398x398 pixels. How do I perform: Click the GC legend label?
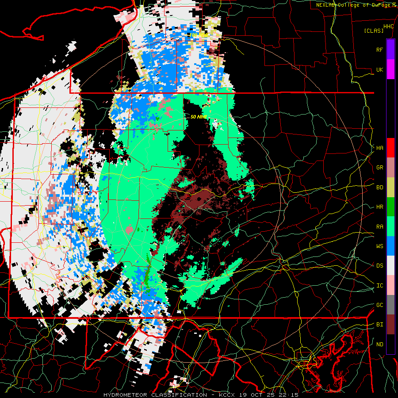[x=379, y=305]
